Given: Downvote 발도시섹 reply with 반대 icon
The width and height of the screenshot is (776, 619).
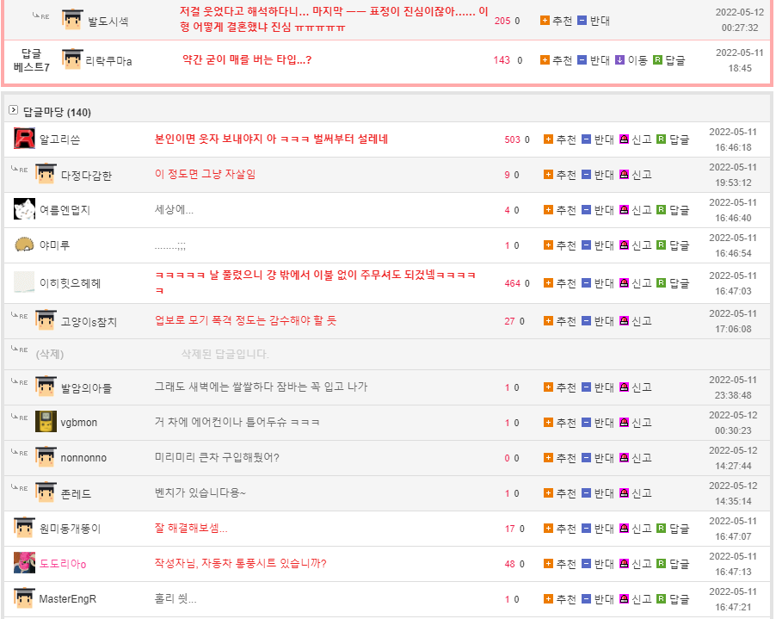Looking at the screenshot, I should (582, 21).
